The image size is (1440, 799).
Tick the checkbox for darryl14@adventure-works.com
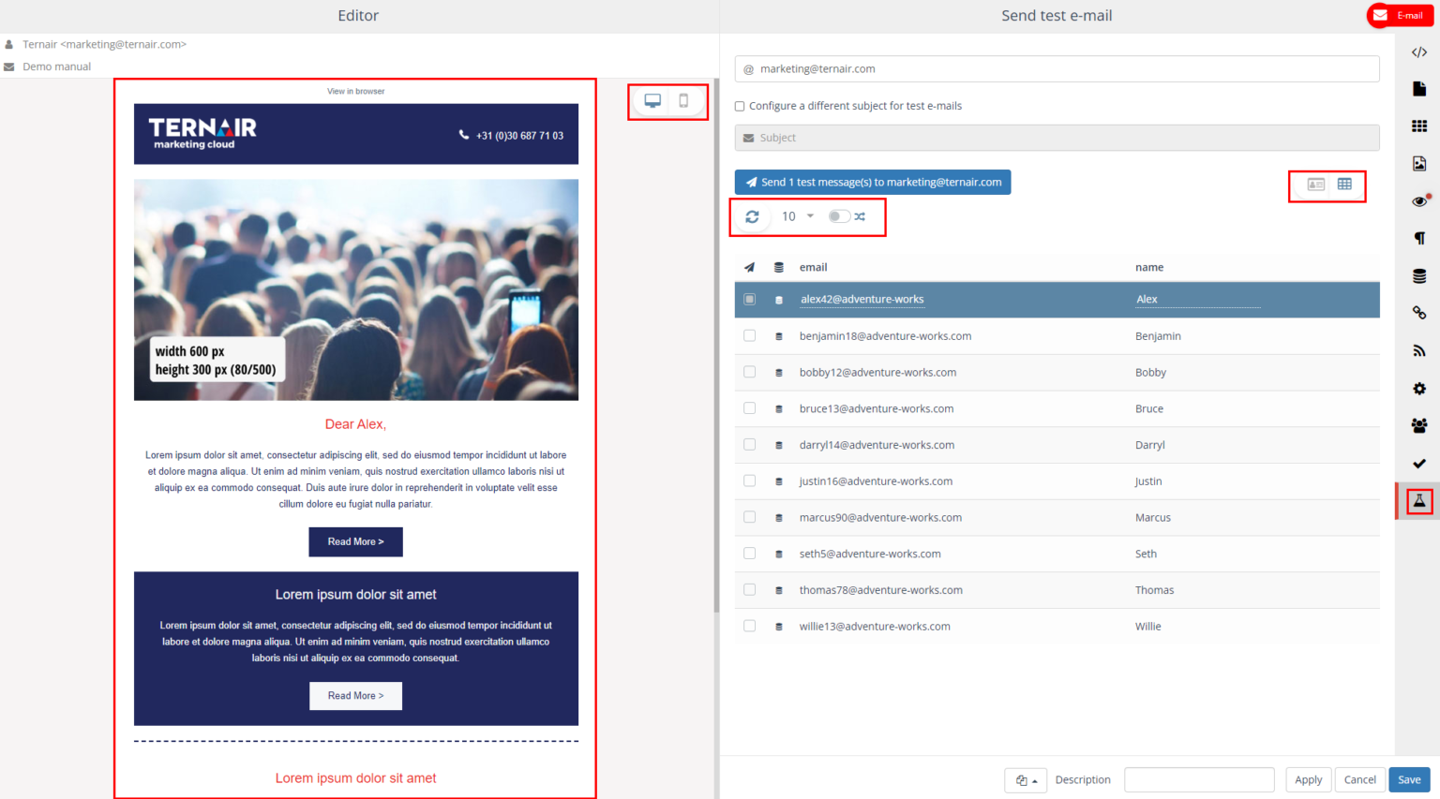pos(749,445)
